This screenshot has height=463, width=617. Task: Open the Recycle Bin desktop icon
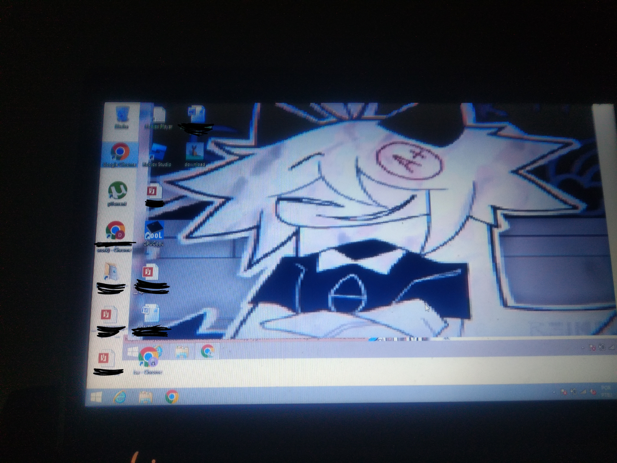(x=122, y=116)
